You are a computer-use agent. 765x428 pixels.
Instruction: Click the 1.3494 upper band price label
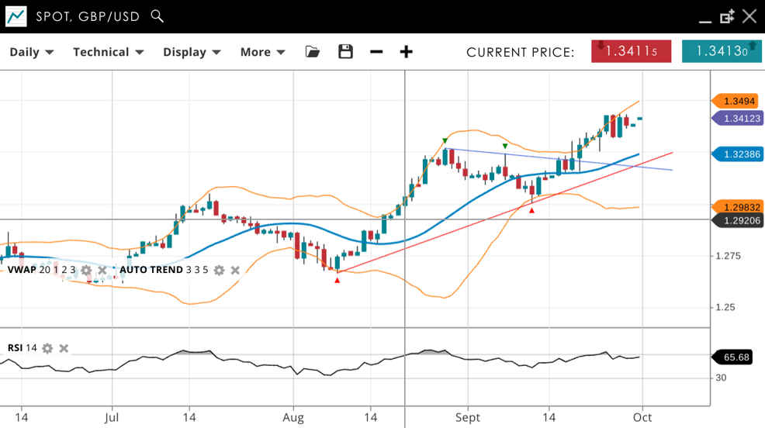pyautogui.click(x=739, y=102)
